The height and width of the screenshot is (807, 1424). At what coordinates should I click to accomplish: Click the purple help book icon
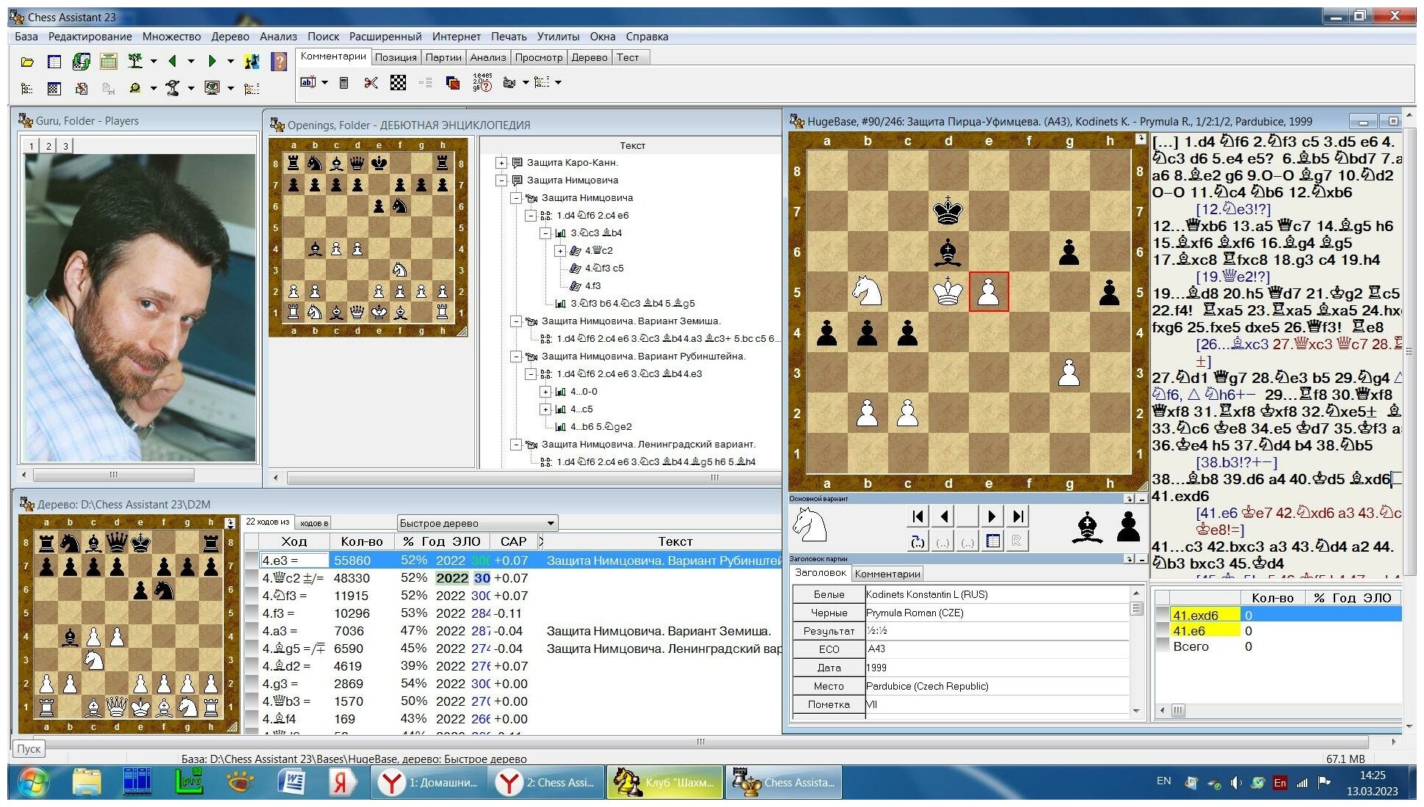click(x=279, y=62)
